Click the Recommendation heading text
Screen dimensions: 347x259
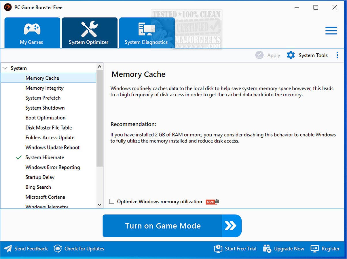click(x=133, y=124)
